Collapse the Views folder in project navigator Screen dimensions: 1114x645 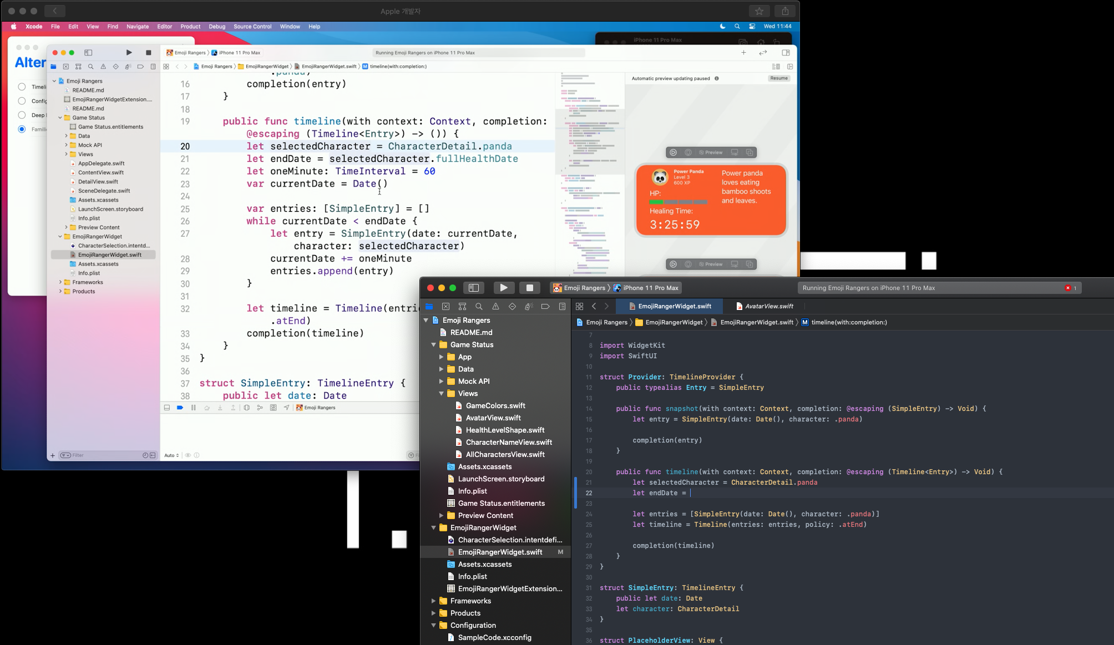(442, 393)
